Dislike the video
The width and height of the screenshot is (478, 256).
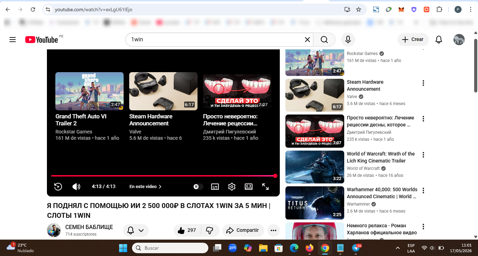click(210, 230)
